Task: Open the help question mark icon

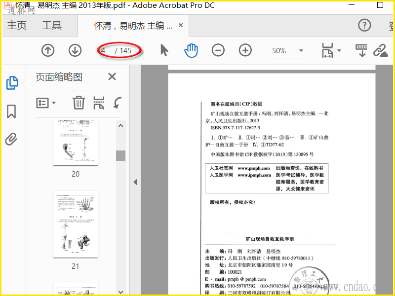Action: click(x=364, y=25)
